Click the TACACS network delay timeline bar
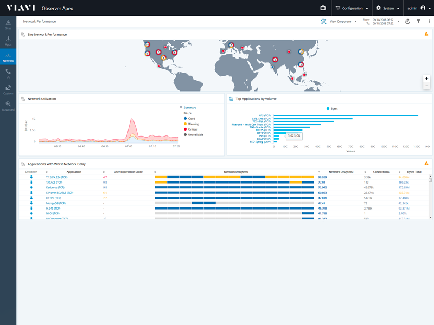Image resolution: width=434 pixels, height=325 pixels. tap(234, 183)
